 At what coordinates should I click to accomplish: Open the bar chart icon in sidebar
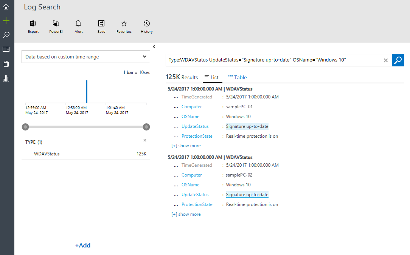point(6,78)
